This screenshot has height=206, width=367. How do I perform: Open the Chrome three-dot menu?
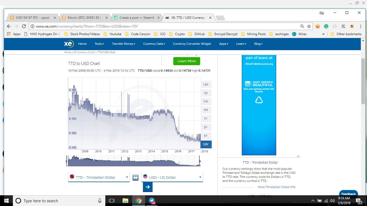click(360, 26)
